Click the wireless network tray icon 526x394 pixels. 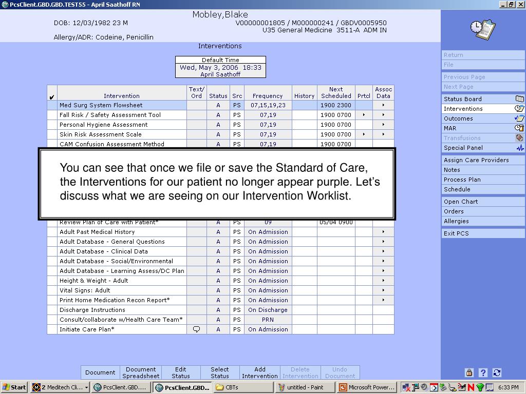[x=480, y=388]
